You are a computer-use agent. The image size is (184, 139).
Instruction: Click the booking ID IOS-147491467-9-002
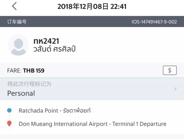pos(154,22)
